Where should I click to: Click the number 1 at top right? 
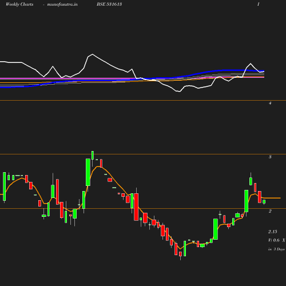click(x=259, y=4)
